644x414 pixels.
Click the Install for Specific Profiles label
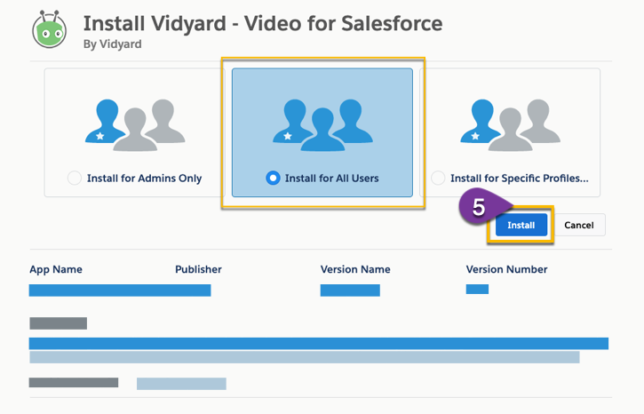(520, 179)
